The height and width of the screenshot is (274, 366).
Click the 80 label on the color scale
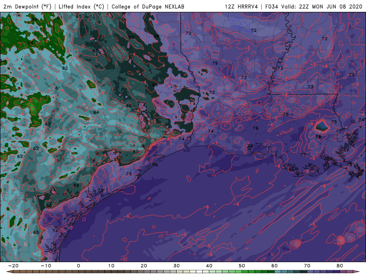[x=340, y=266]
